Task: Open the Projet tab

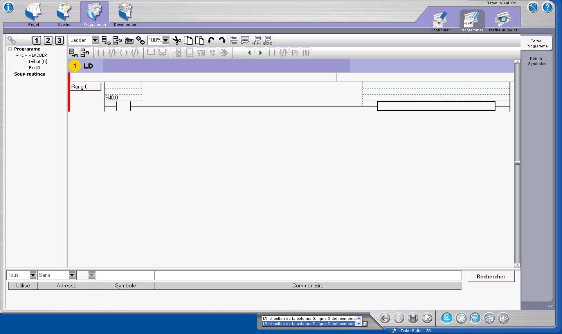Action: (34, 14)
